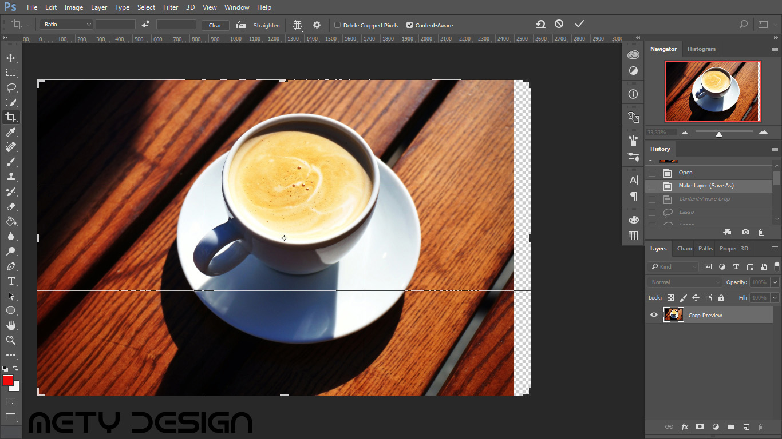Expand the Opacity slider arrow
The image size is (782, 439).
(775, 282)
